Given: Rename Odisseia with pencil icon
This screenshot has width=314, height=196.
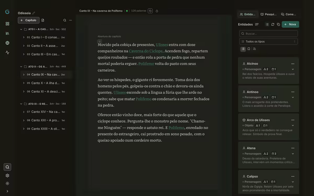Looking at the screenshot, I should [33, 13].
